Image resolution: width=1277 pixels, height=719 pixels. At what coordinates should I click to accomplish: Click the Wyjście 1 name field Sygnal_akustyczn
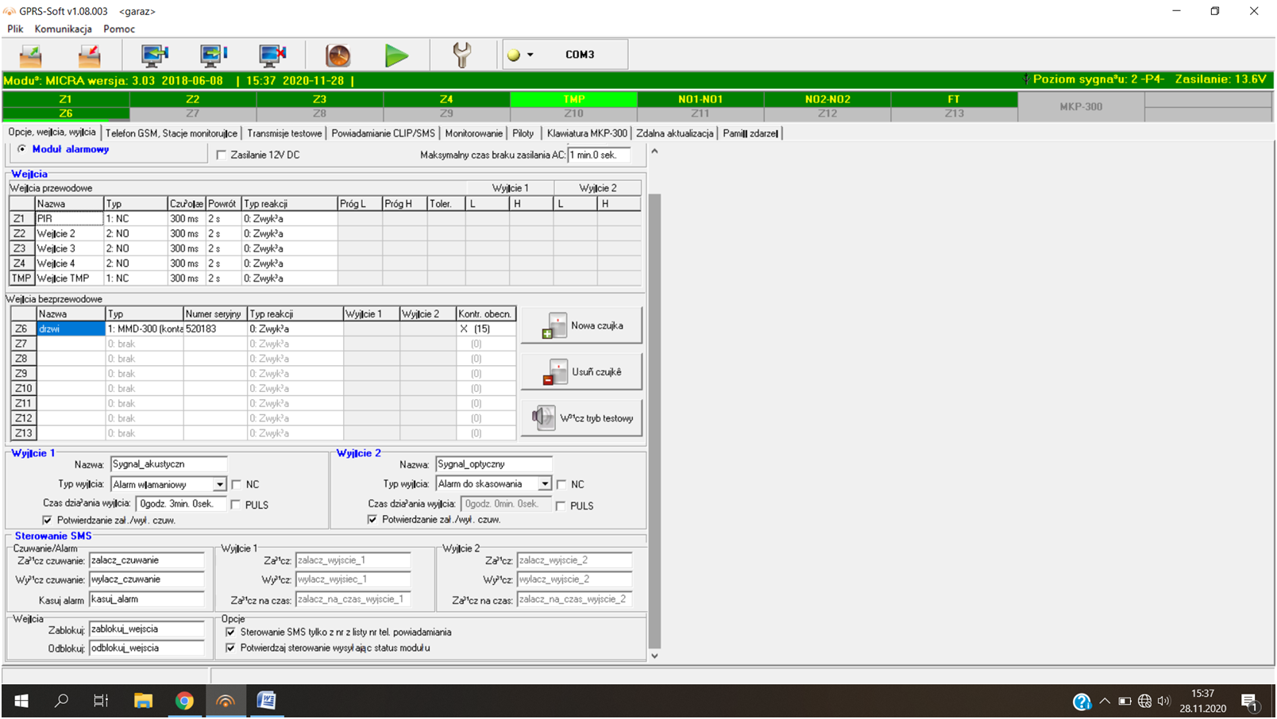click(x=169, y=464)
